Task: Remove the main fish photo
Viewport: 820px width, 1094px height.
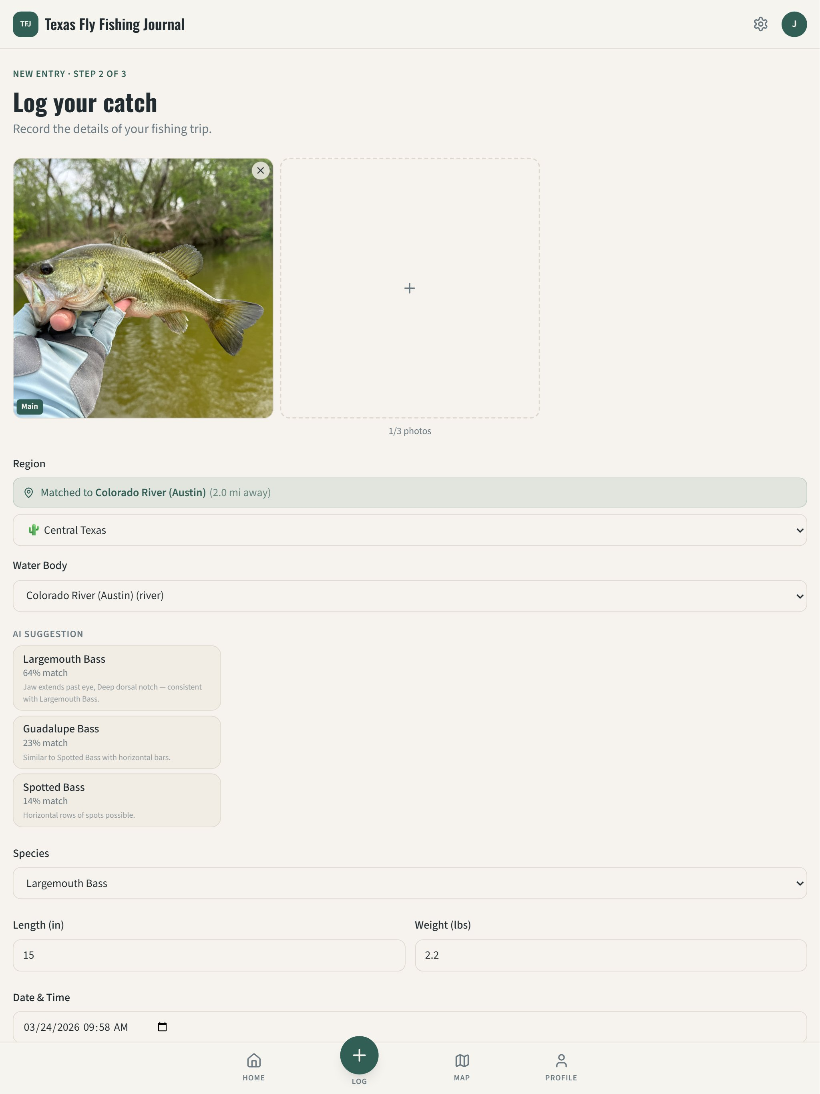Action: [x=261, y=171]
